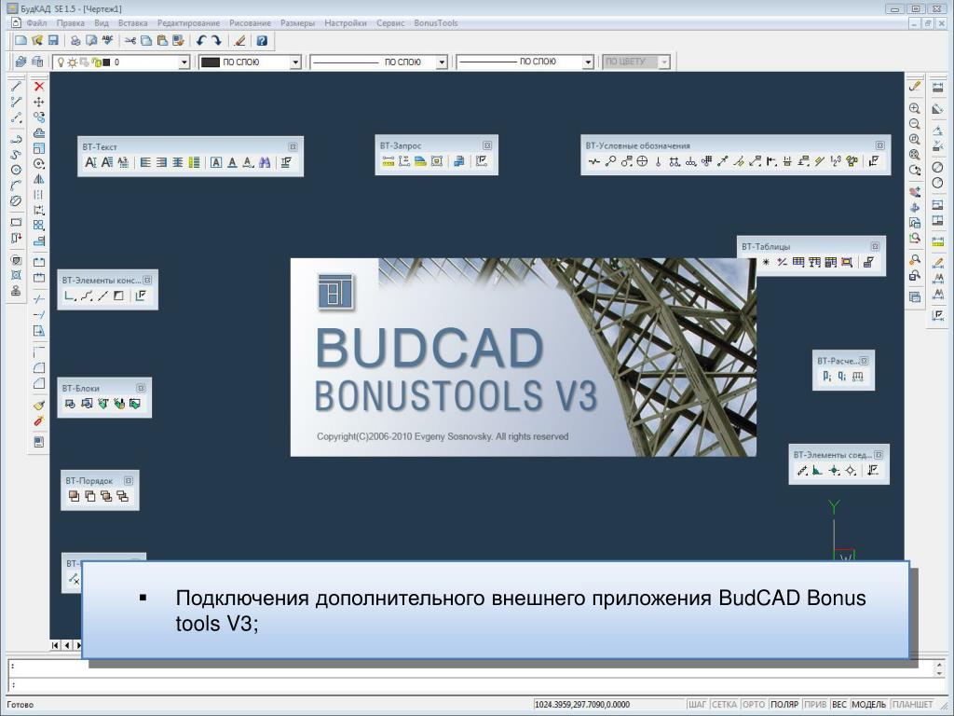The width and height of the screenshot is (954, 716).
Task: Click the blue Help question mark icon
Action: click(262, 40)
